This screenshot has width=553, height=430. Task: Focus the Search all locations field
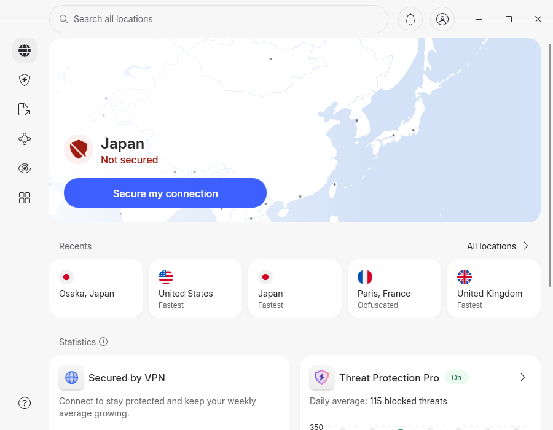coord(219,19)
